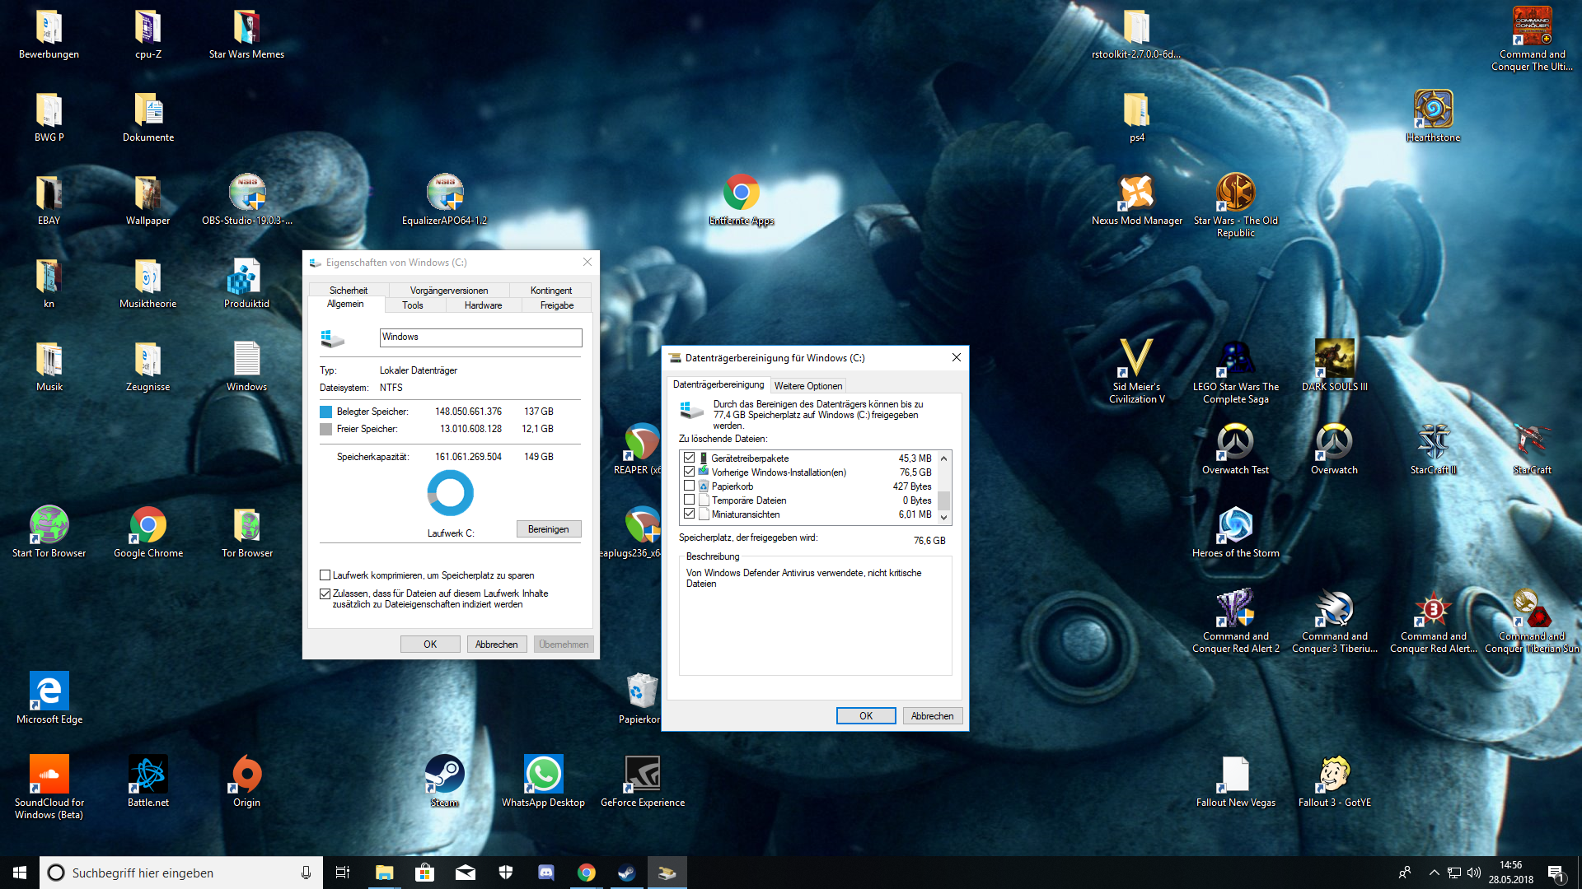Viewport: 1582px width, 889px height.
Task: Check the Papierkorb checkbox in cleanup list
Action: click(x=689, y=486)
